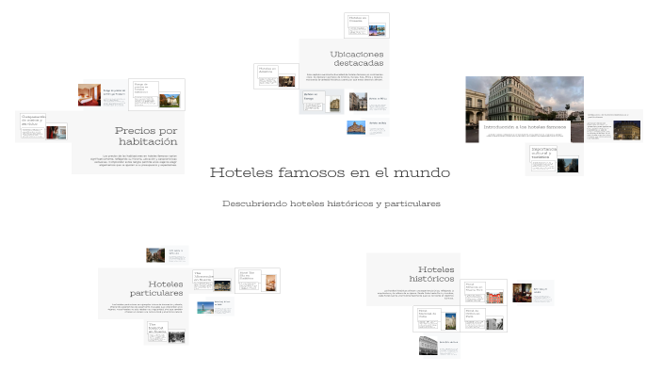663x373 pixels.
Task: Click the dark hotel lounge interior photo
Action: 522,293
